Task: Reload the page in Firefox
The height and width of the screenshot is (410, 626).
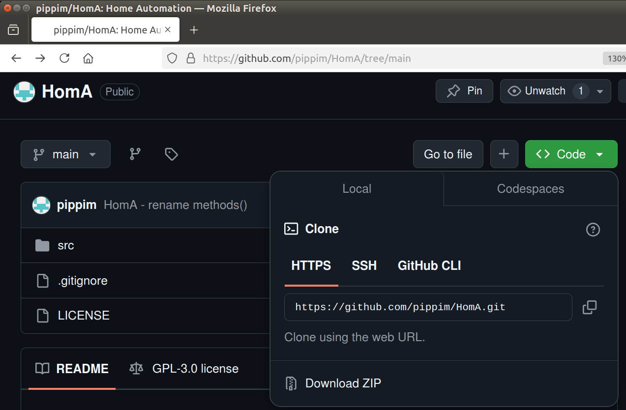Action: click(x=64, y=59)
